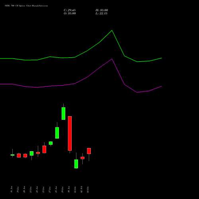Viewport: 199px width, 199px height.
Task: Select the last red candlestick on the right
Action: [89, 151]
